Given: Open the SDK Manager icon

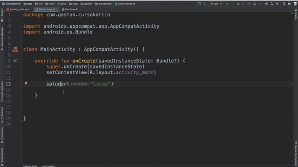Looking at the screenshot, I should (x=277, y=4).
